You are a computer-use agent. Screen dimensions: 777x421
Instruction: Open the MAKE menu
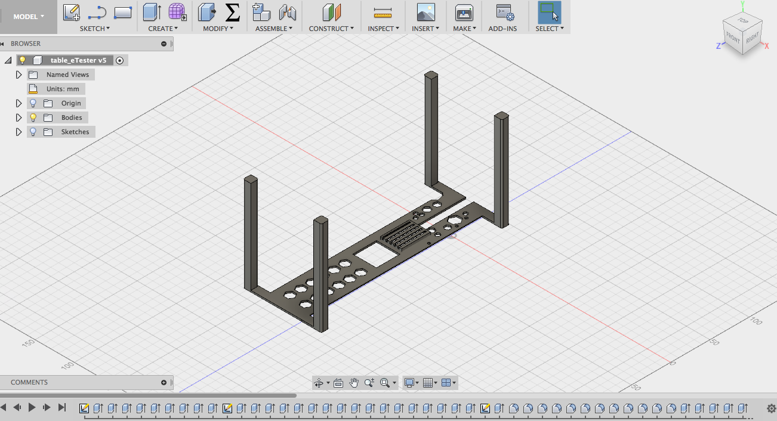coord(464,29)
